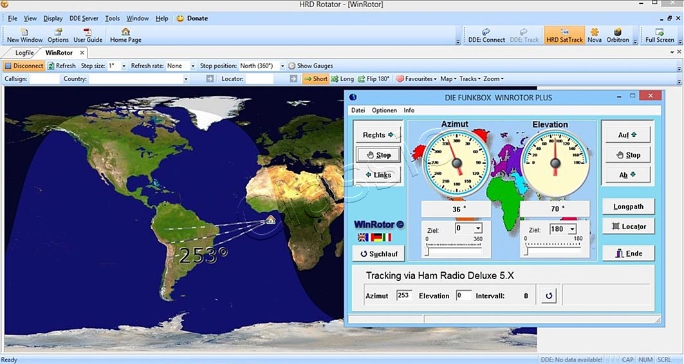Click the Locator input field
Screen dimensions: 684x364
[258, 79]
